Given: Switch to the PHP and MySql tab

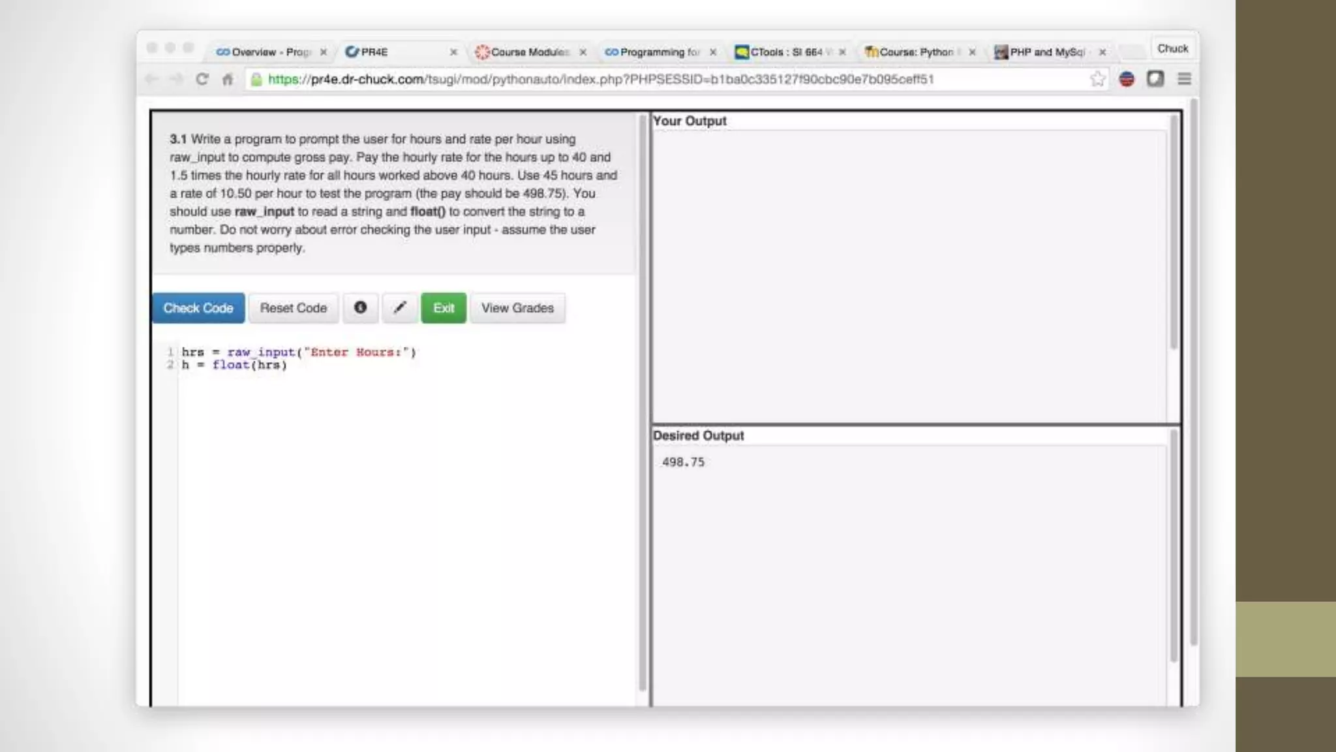Looking at the screenshot, I should tap(1046, 52).
